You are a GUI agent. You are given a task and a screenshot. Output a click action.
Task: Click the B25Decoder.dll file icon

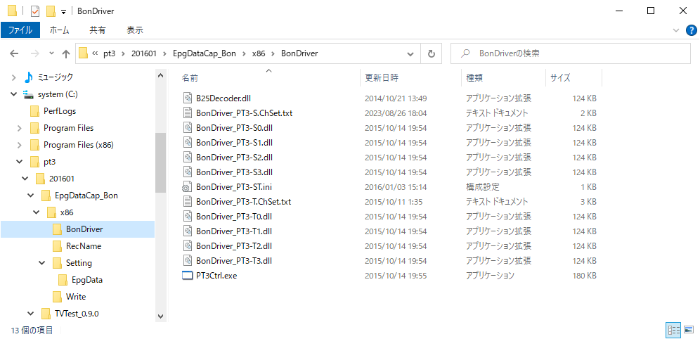(188, 98)
